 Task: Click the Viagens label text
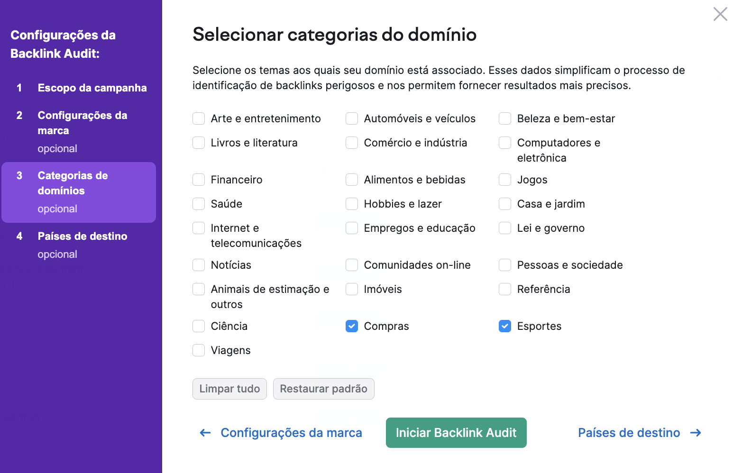point(231,350)
